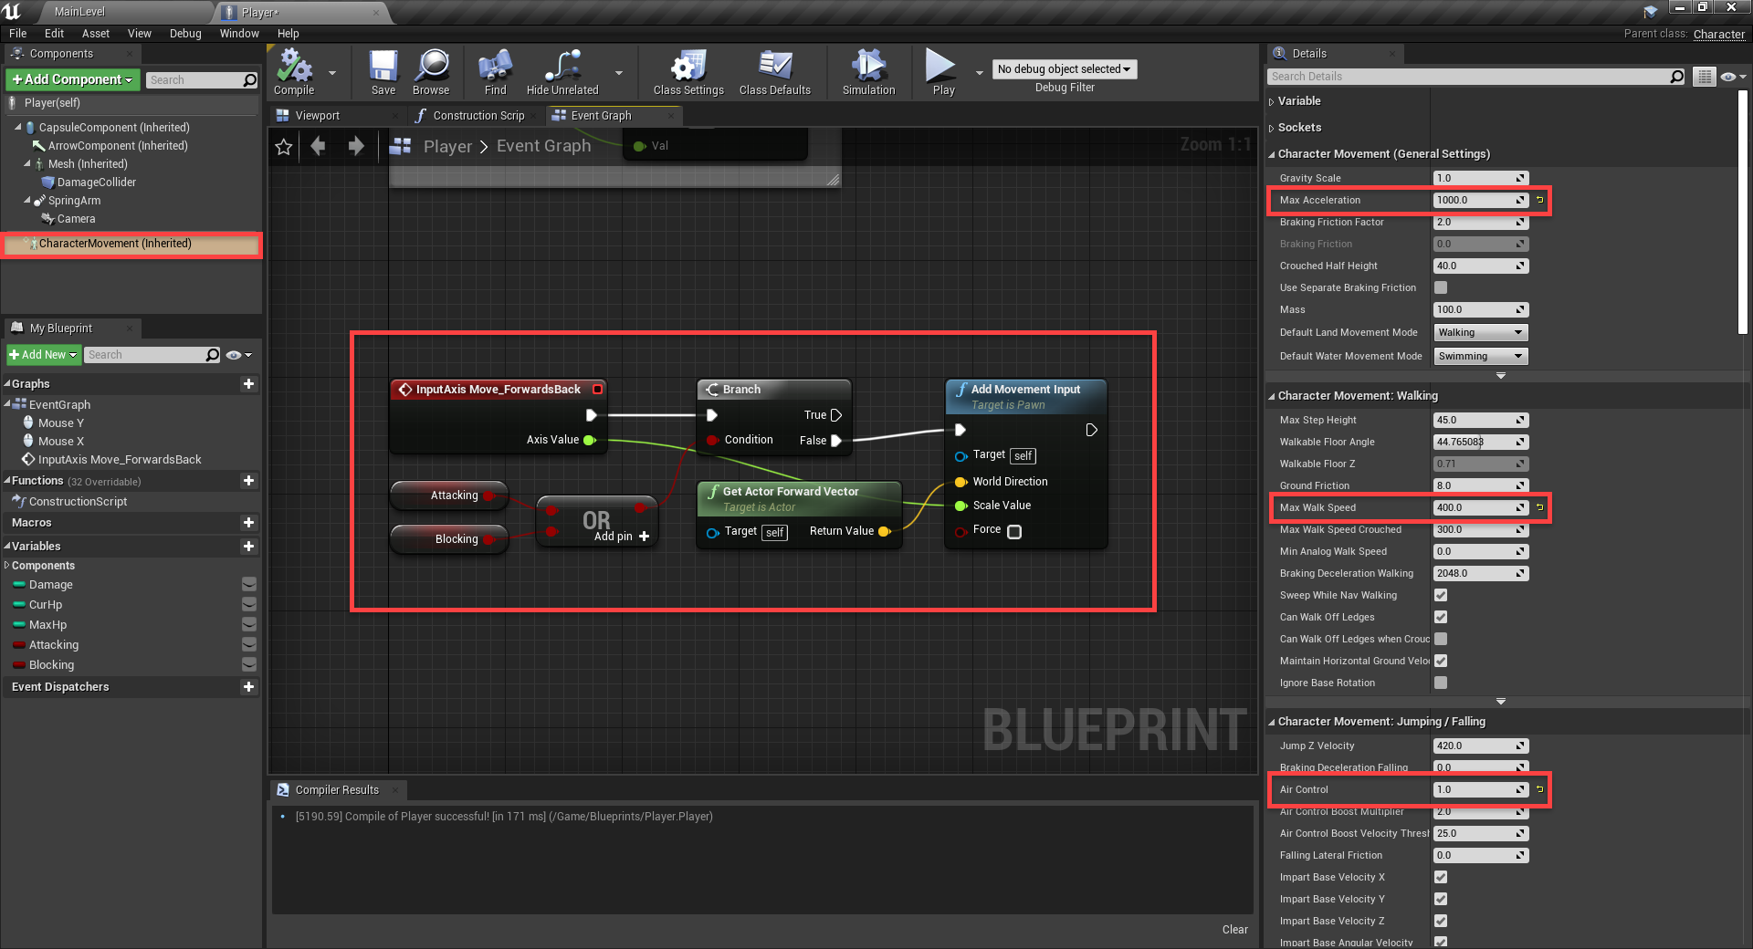Add new graph with plus icon
This screenshot has height=949, width=1753.
point(248,384)
